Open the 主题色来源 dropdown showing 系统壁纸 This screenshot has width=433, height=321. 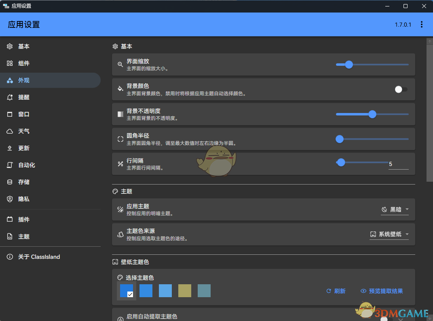[x=389, y=234]
